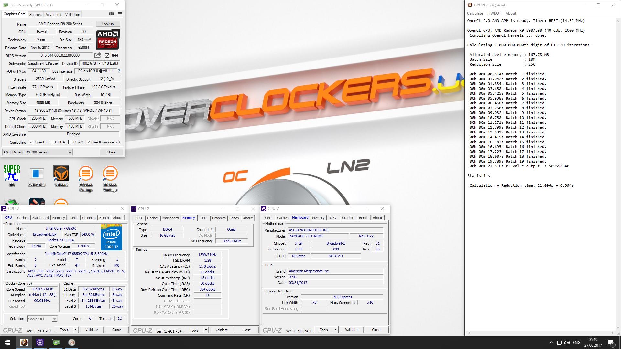621x349 pixels.
Task: Click the bus interface question mark
Action: 119,71
